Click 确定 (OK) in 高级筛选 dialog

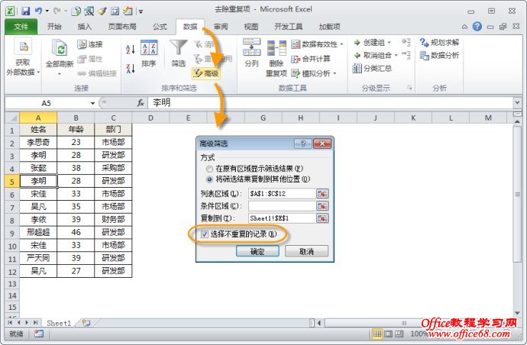tap(257, 251)
